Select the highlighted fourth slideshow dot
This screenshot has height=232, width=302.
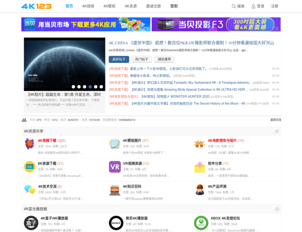(90, 87)
